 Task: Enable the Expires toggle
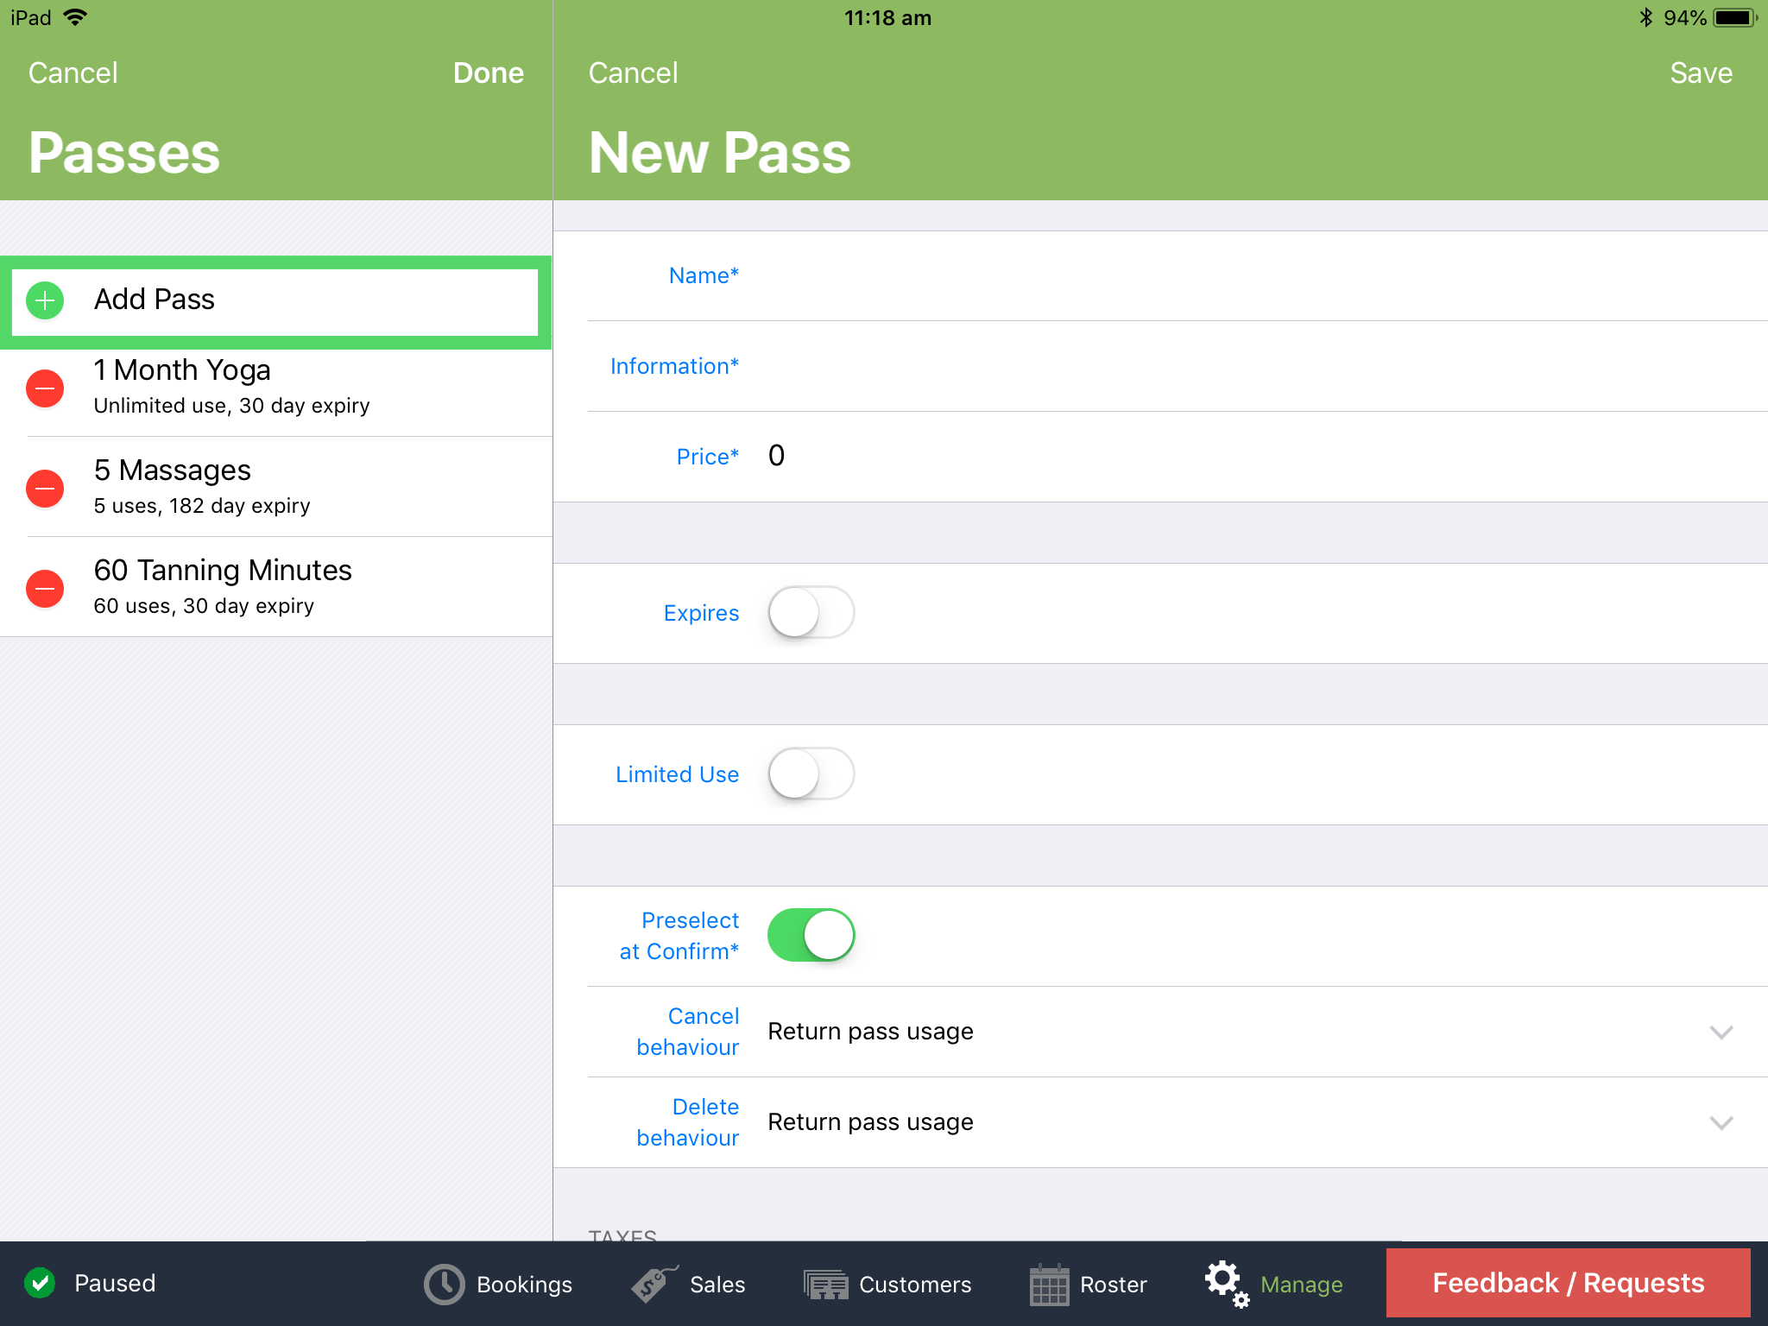(x=810, y=612)
